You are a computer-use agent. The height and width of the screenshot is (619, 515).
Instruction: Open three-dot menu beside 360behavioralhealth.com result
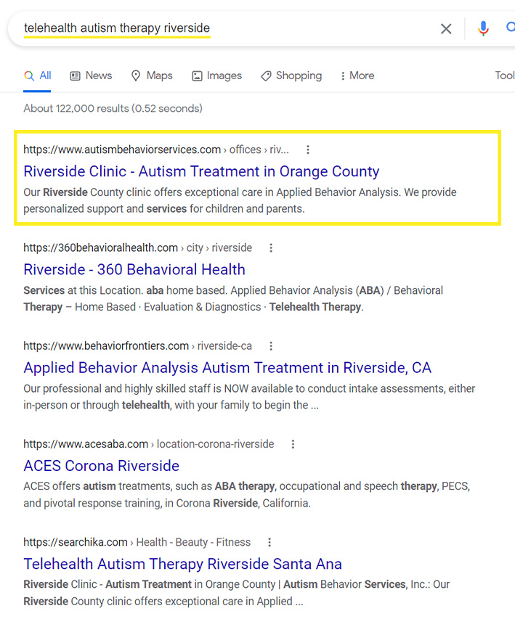coord(271,248)
